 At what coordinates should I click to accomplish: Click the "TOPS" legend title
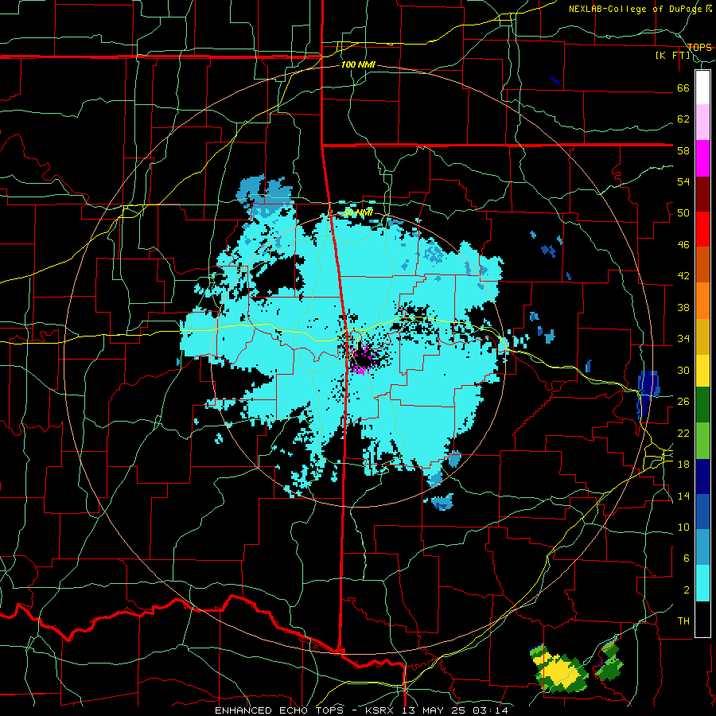pos(699,47)
